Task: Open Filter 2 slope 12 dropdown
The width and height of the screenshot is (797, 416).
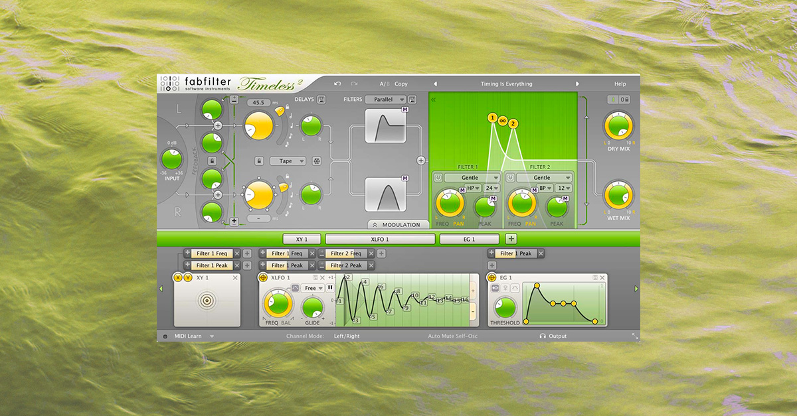Action: pos(564,188)
